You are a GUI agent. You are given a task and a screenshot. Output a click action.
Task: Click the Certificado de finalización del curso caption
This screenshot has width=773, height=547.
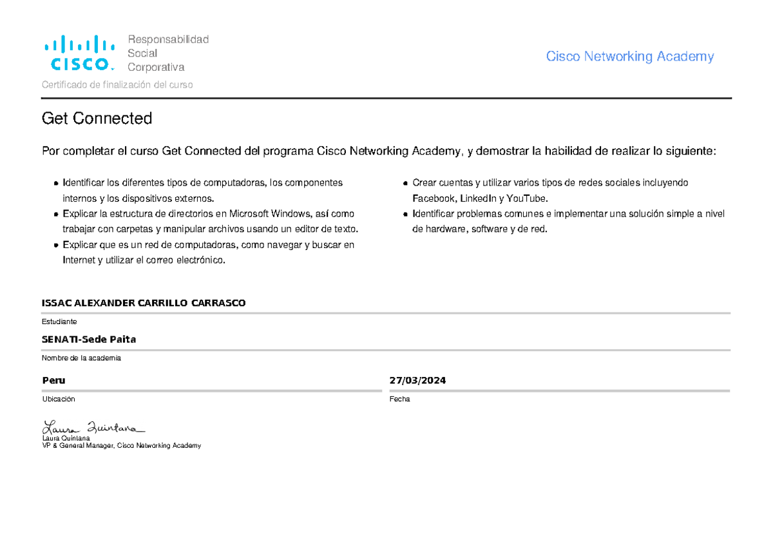(x=117, y=84)
